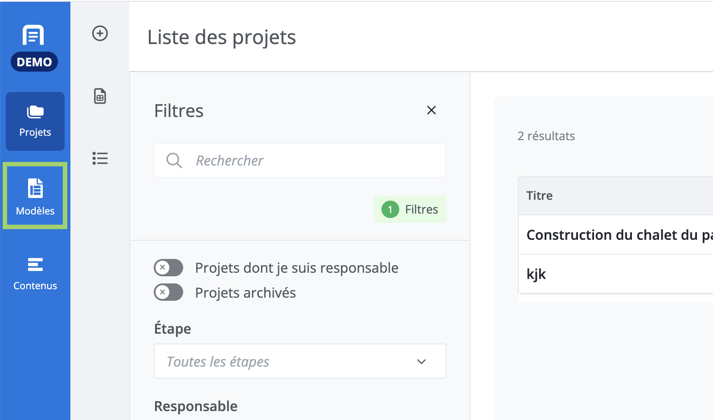Image resolution: width=713 pixels, height=420 pixels.
Task: Open the document table icon in secondary bar
Action: [100, 96]
